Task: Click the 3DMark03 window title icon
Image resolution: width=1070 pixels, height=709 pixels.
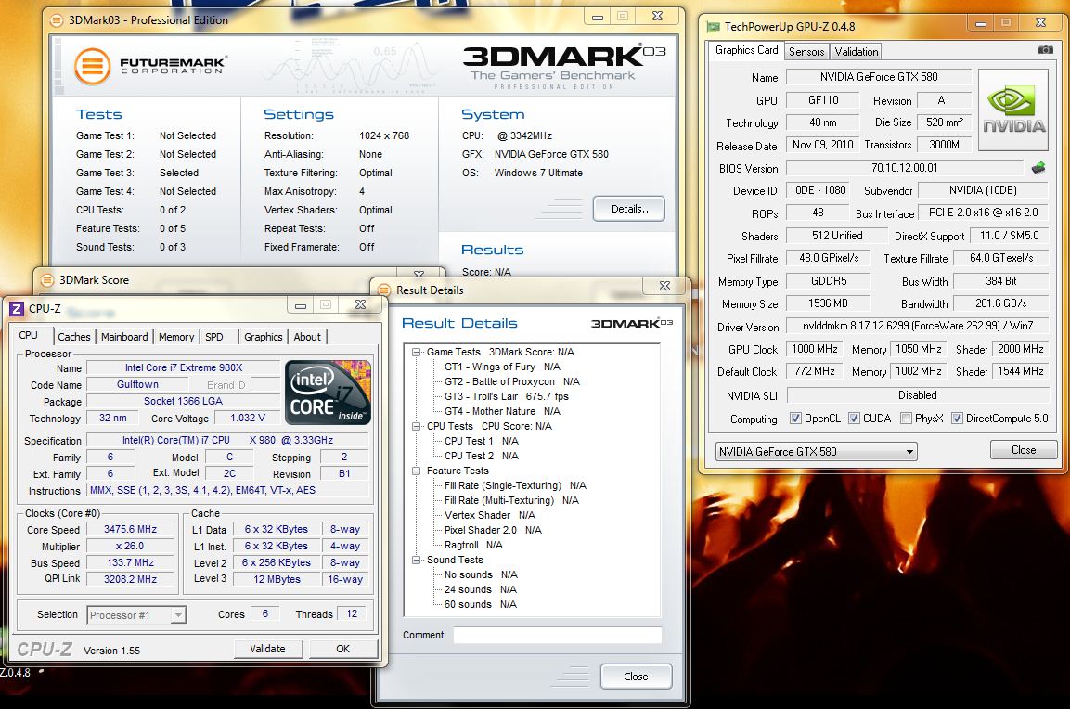Action: pyautogui.click(x=59, y=19)
